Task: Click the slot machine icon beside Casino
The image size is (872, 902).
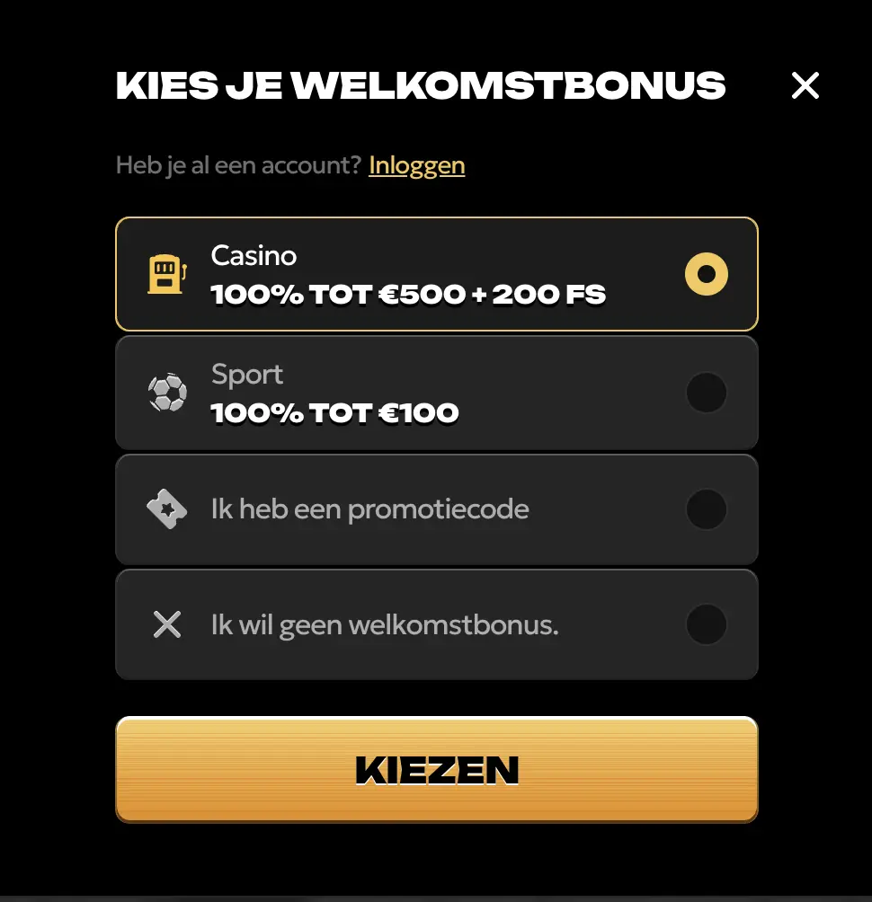Action: pyautogui.click(x=167, y=273)
